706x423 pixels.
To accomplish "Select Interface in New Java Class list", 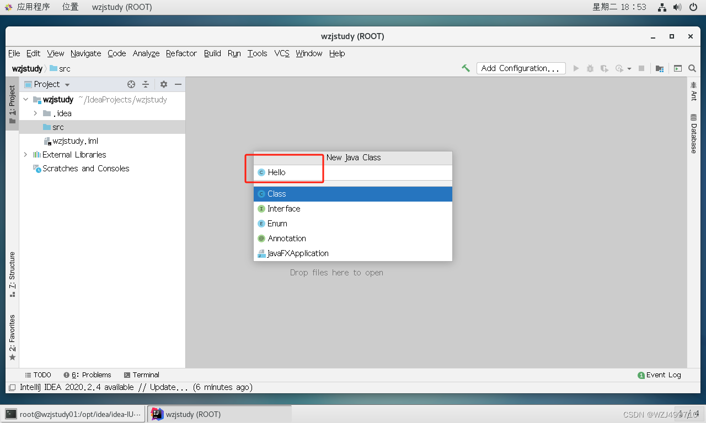I will pos(353,209).
